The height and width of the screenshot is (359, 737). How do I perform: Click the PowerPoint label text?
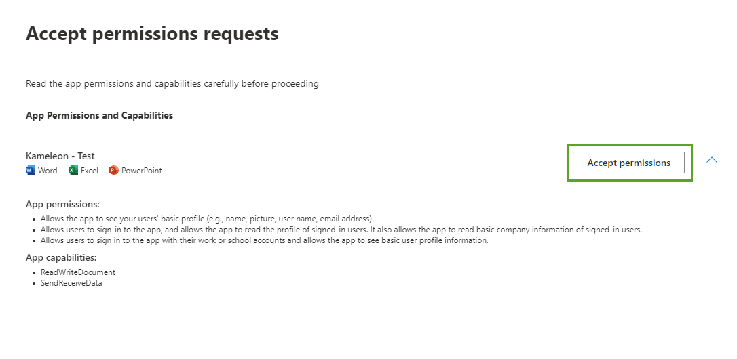pos(142,171)
